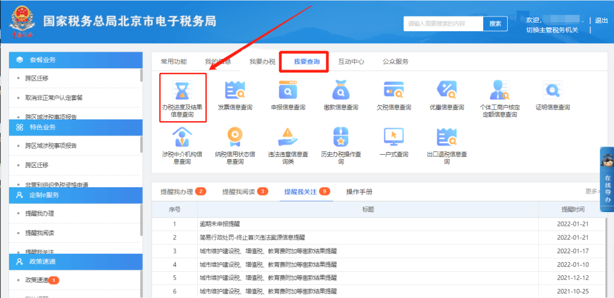Image resolution: width=614 pixels, height=298 pixels.
Task: Click the 搜索 search button
Action: 495,23
